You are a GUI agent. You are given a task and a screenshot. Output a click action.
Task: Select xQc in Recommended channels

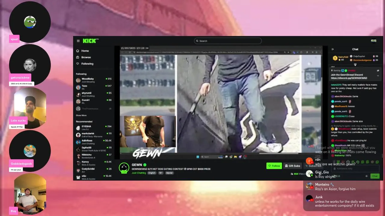click(94, 177)
